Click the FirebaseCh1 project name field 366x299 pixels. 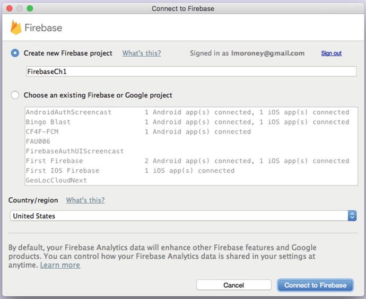click(x=191, y=71)
